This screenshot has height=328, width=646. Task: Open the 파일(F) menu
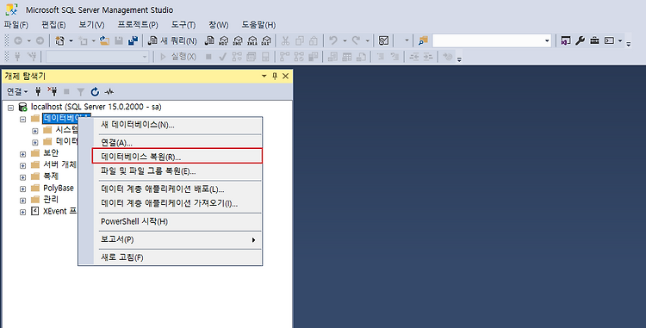(16, 25)
